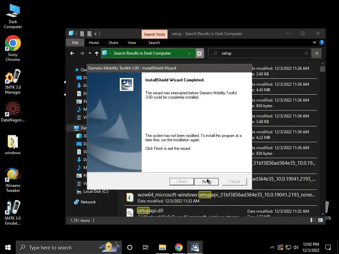Switch to details view in status bar
339x254 pixels.
click(x=313, y=220)
